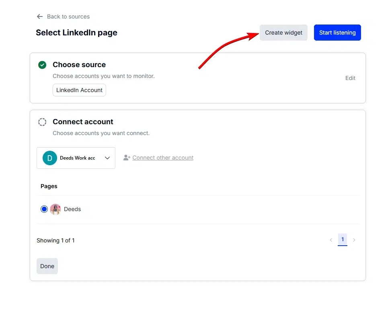The height and width of the screenshot is (318, 392).
Task: Click Connect other account
Action: point(163,158)
